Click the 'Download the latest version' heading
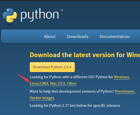 [85, 55]
